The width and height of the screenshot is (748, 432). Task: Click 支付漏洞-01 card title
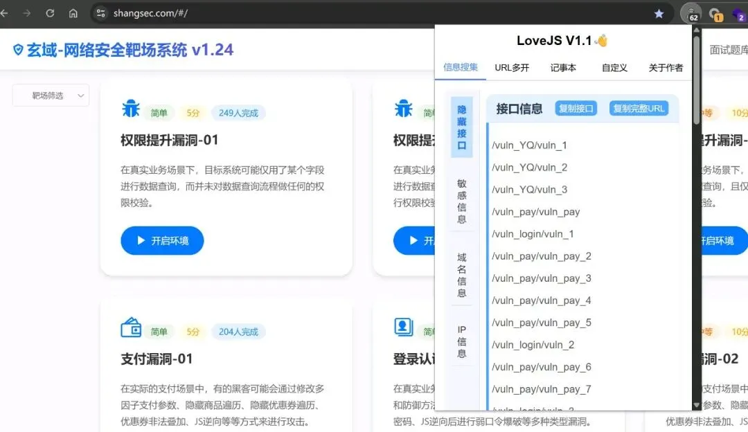click(x=157, y=359)
